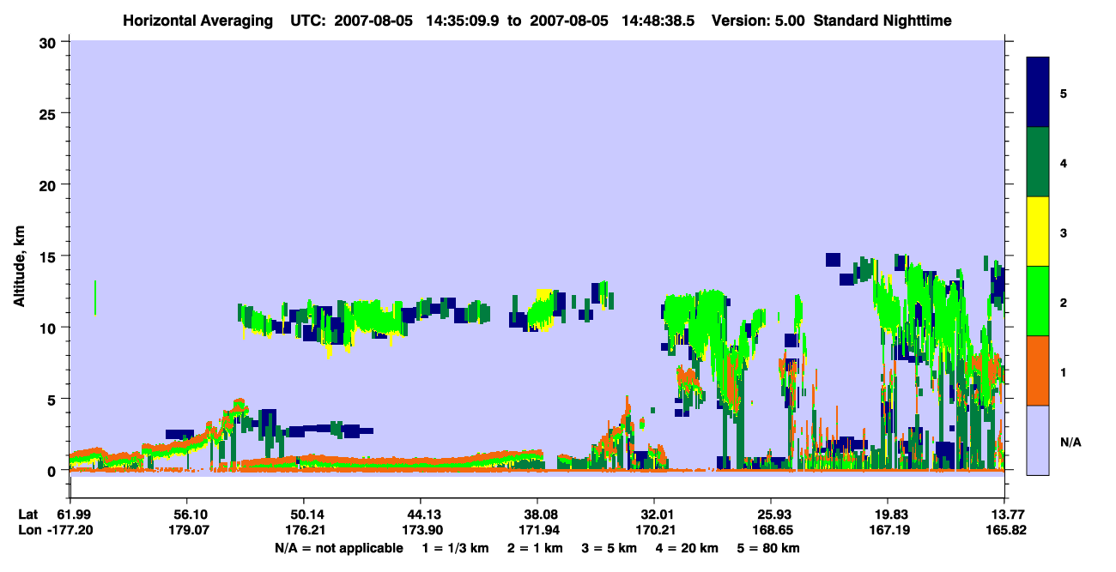Screen dimensions: 1116x572
Task: Click the longitude value 170.21
Action: 654,531
